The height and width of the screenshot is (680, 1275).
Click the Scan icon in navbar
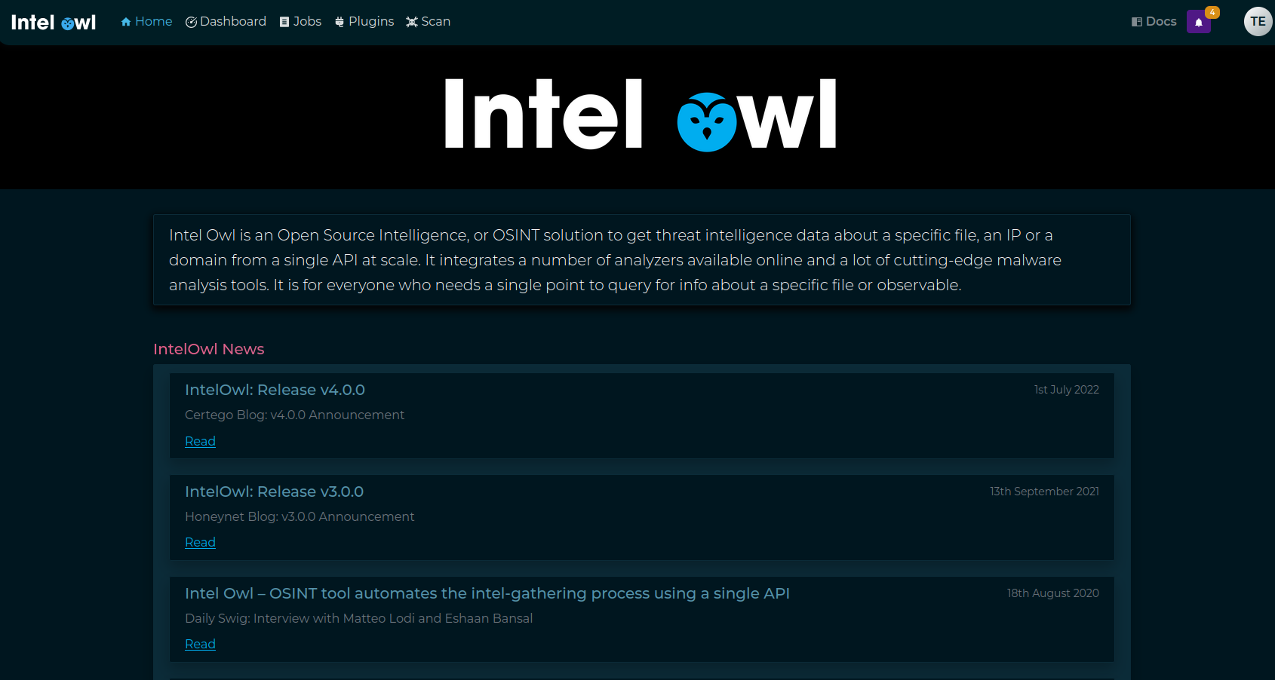click(412, 22)
